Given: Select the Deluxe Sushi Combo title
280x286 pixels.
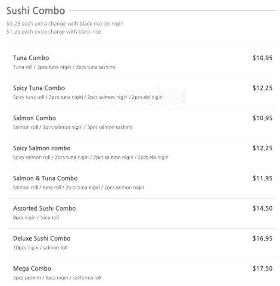Looking at the screenshot, I should coord(42,239).
